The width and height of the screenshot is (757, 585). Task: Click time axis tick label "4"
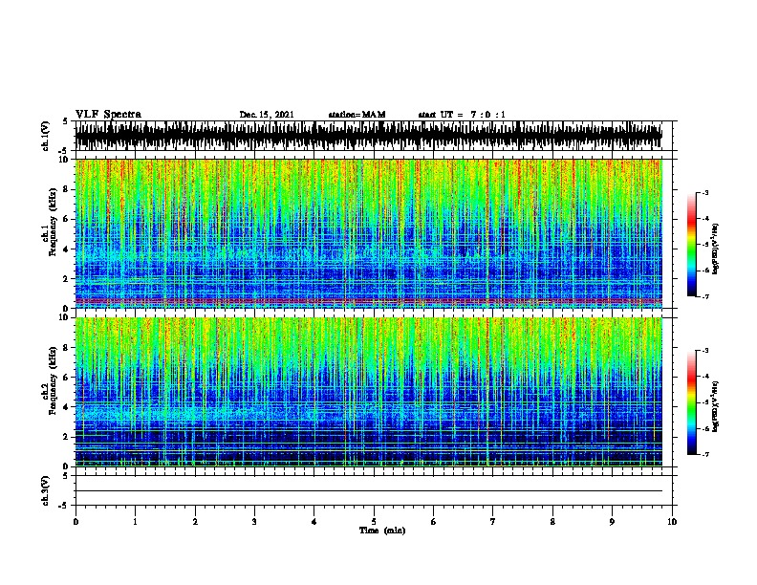(x=314, y=521)
